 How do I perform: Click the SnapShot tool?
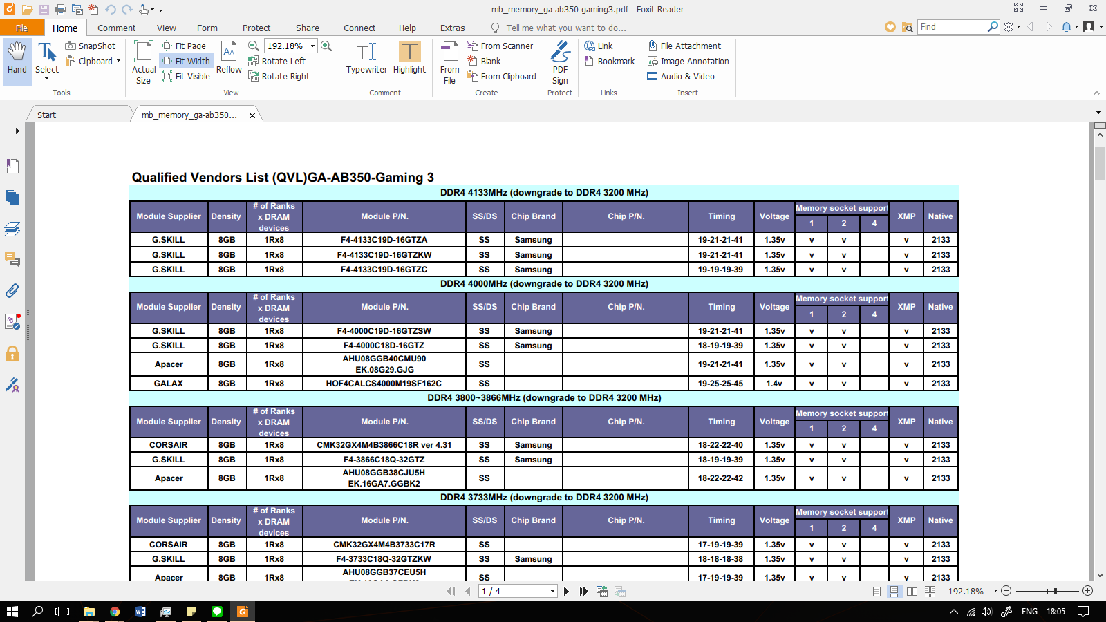click(91, 46)
